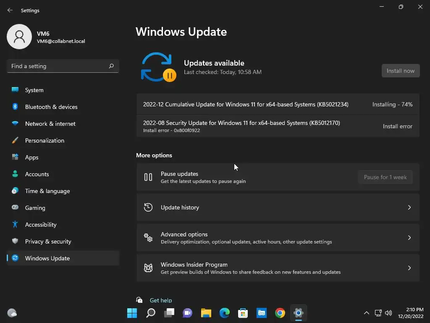430x323 pixels.
Task: Open the Update history row
Action: pyautogui.click(x=278, y=207)
